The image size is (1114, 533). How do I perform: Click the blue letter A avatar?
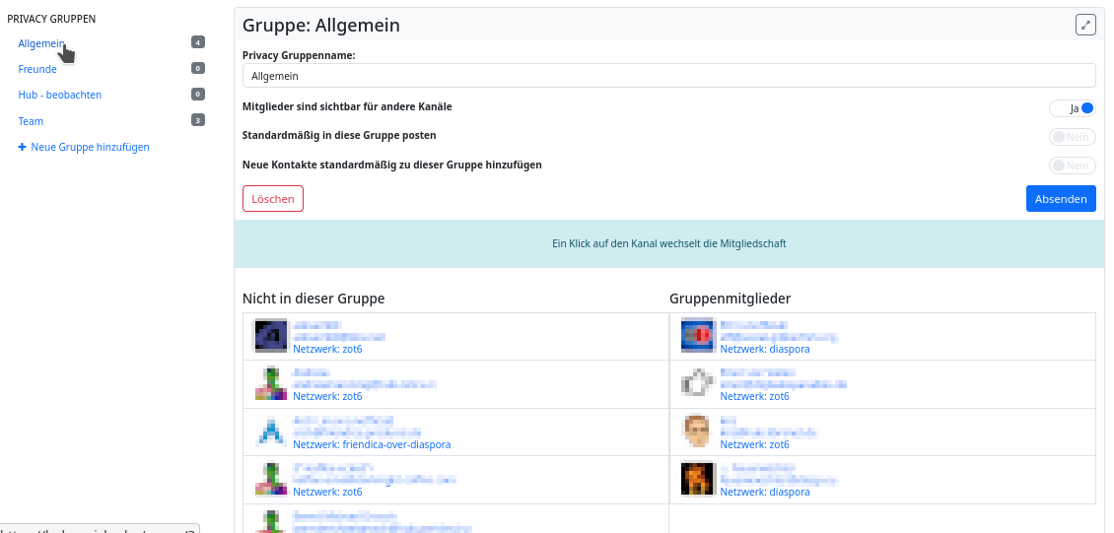270,431
